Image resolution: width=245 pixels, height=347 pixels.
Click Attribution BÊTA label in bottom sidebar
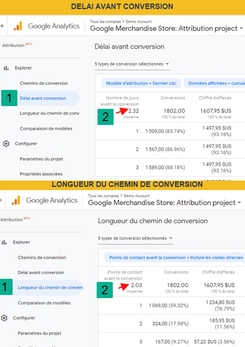[x=15, y=219]
